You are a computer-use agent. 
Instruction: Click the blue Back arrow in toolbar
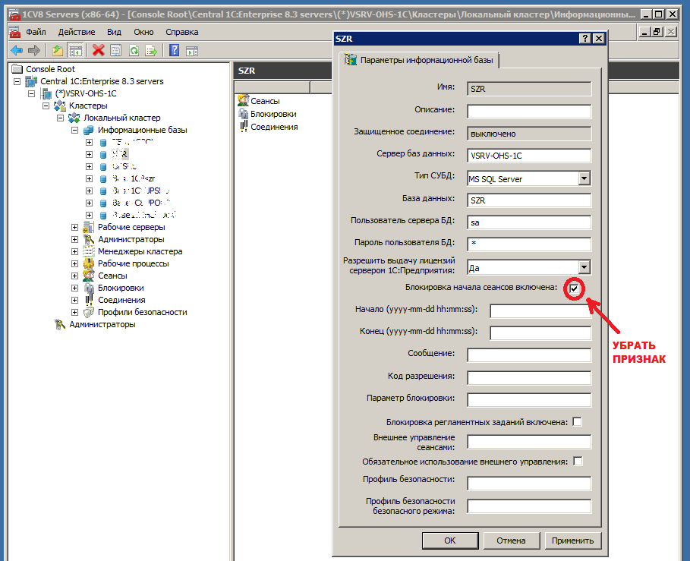17,50
